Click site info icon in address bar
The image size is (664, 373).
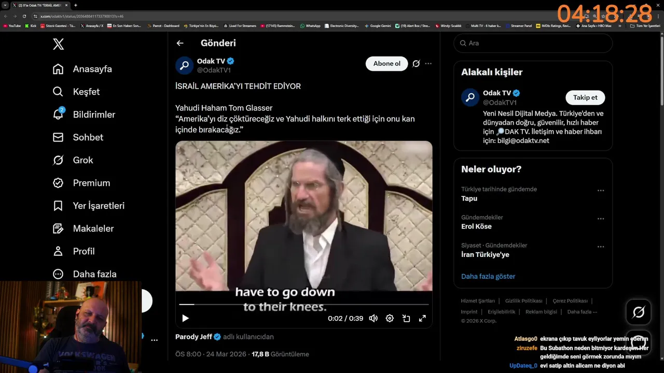pos(35,17)
